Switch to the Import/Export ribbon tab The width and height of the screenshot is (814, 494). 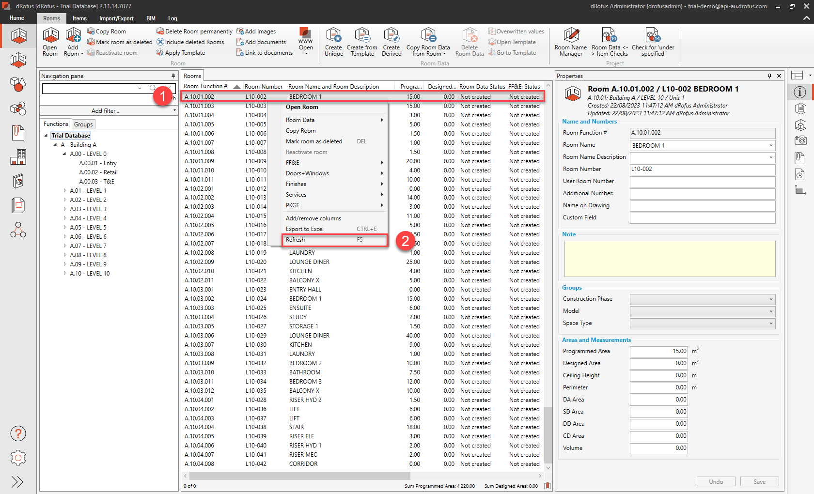116,18
